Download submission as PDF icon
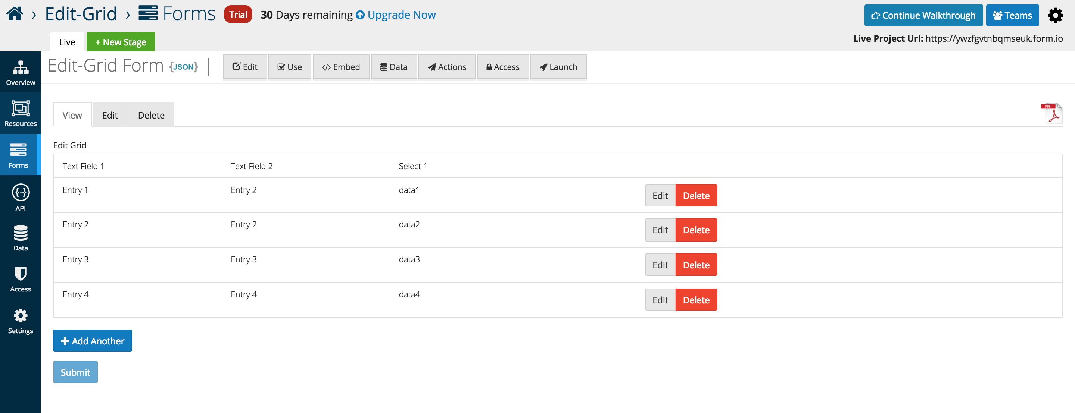1075x413 pixels. coord(1051,113)
